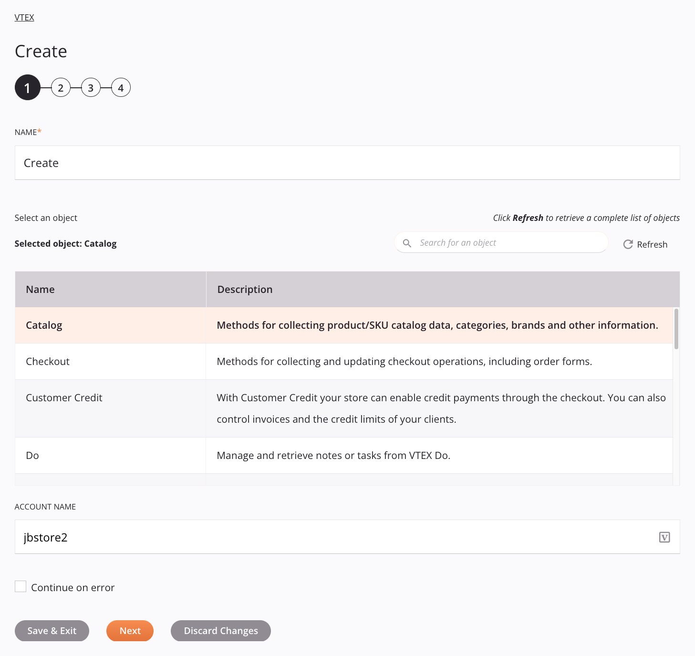Enable Continue on error checkbox

[21, 586]
